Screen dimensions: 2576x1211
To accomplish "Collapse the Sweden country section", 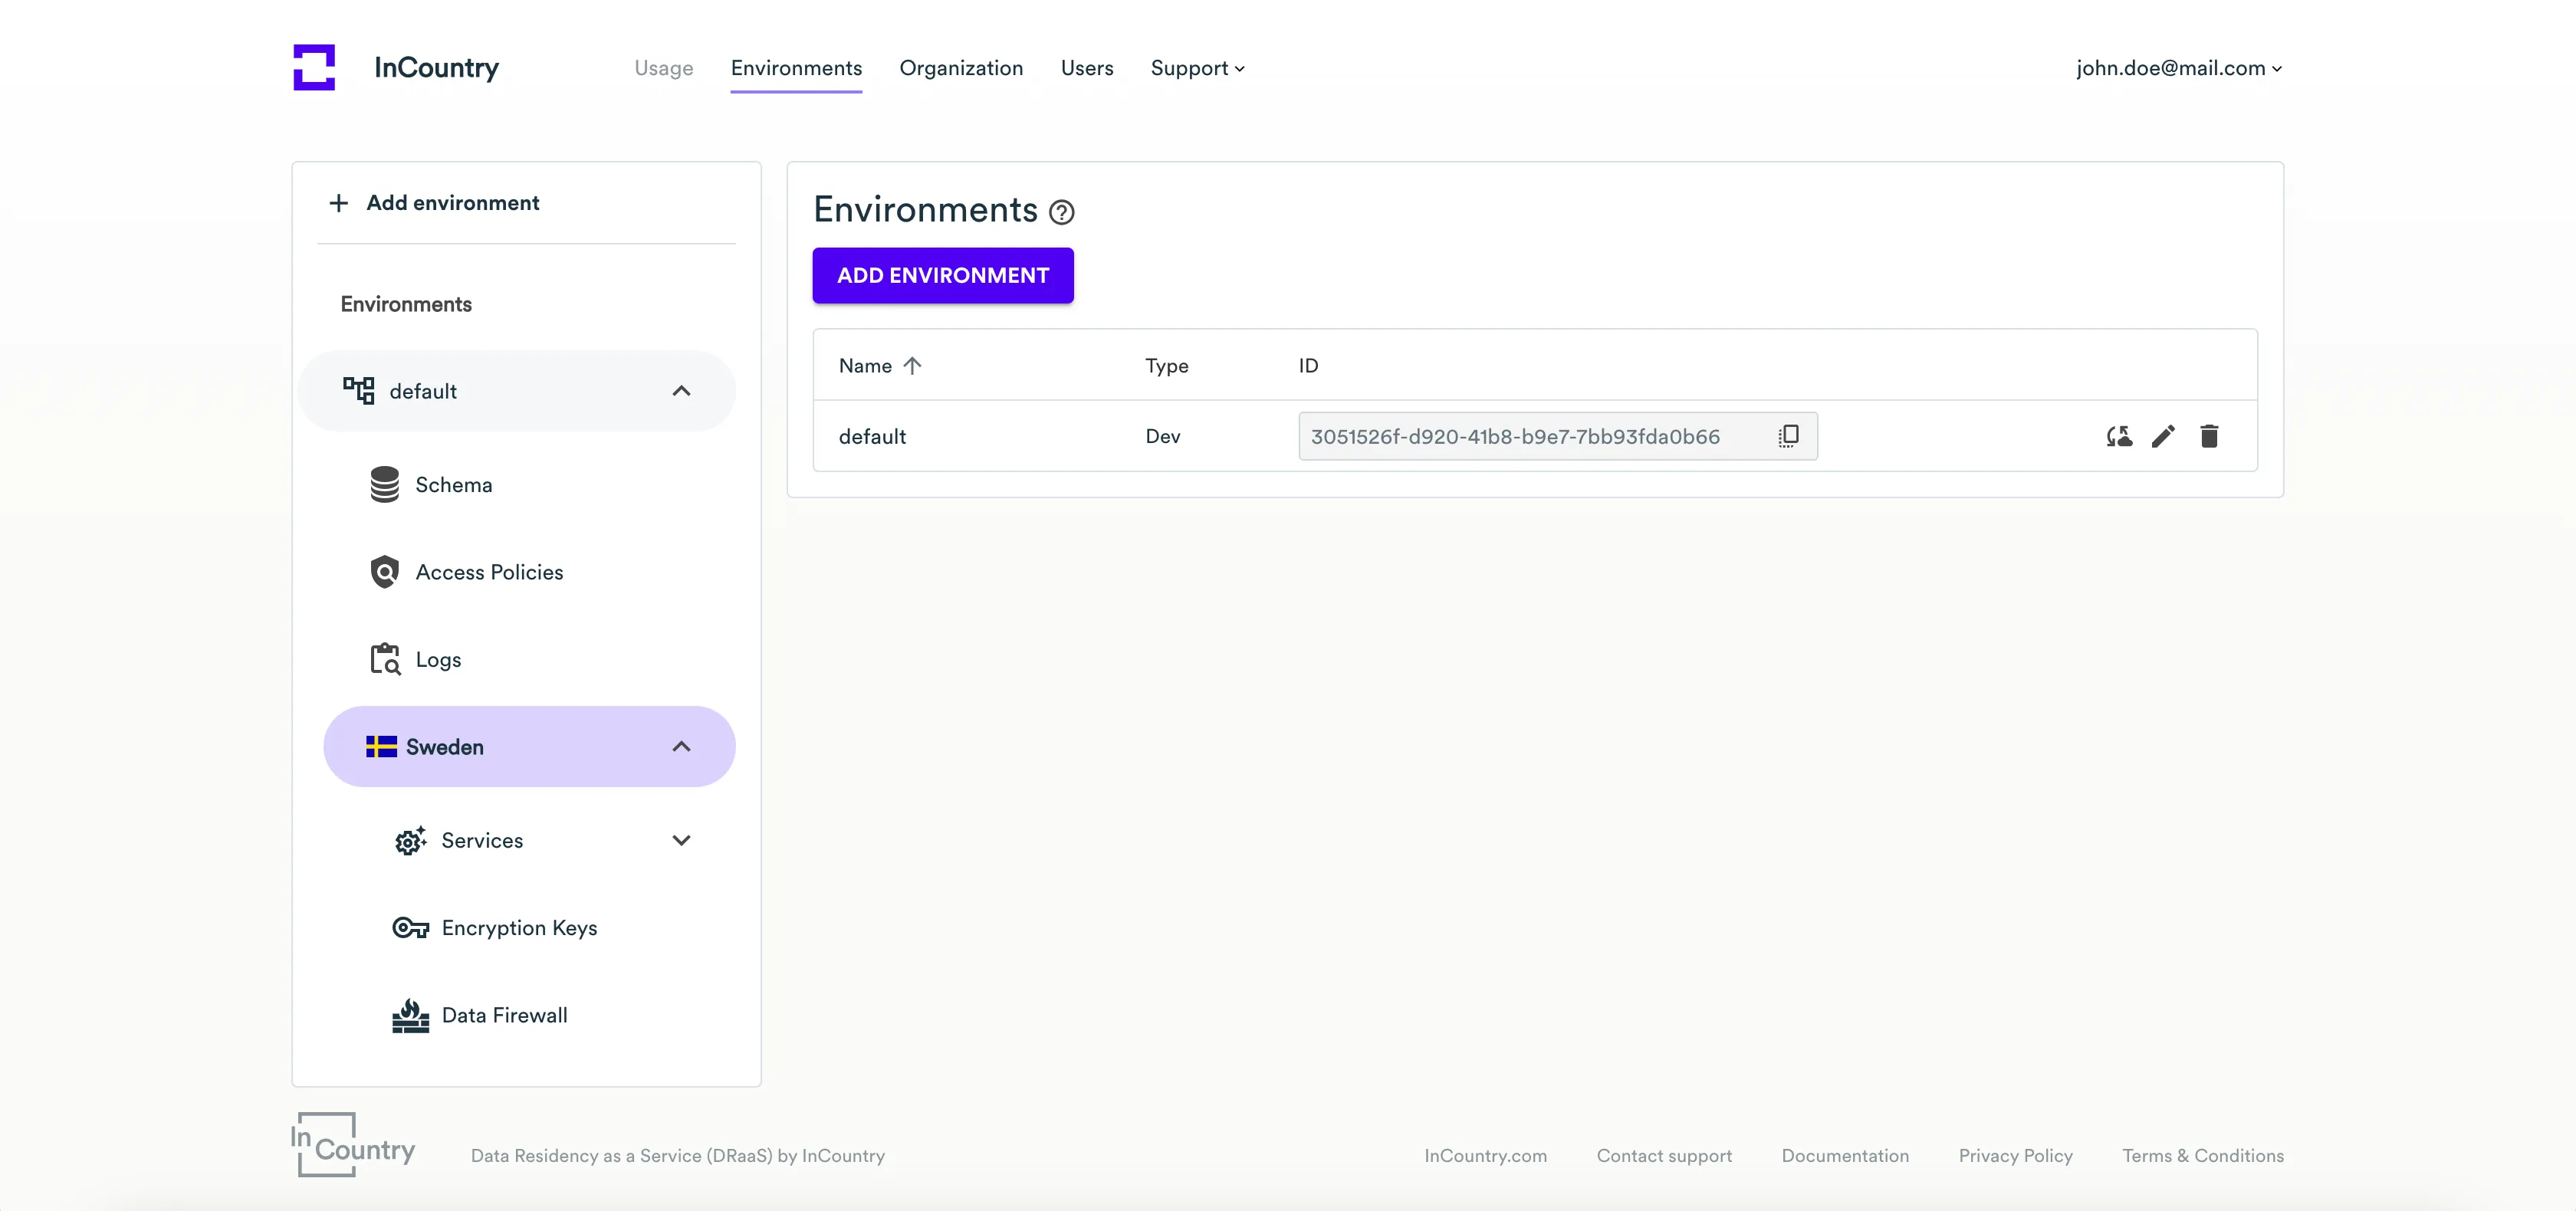I will 681,747.
